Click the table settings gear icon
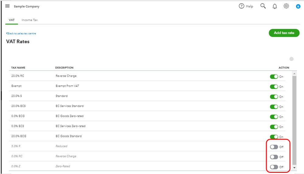 [x=291, y=59]
